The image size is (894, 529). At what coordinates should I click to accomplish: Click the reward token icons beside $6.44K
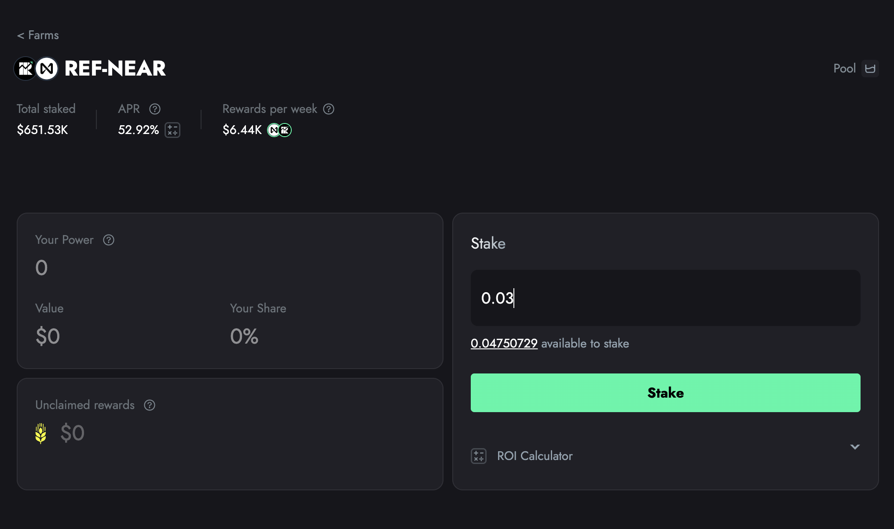coord(279,130)
